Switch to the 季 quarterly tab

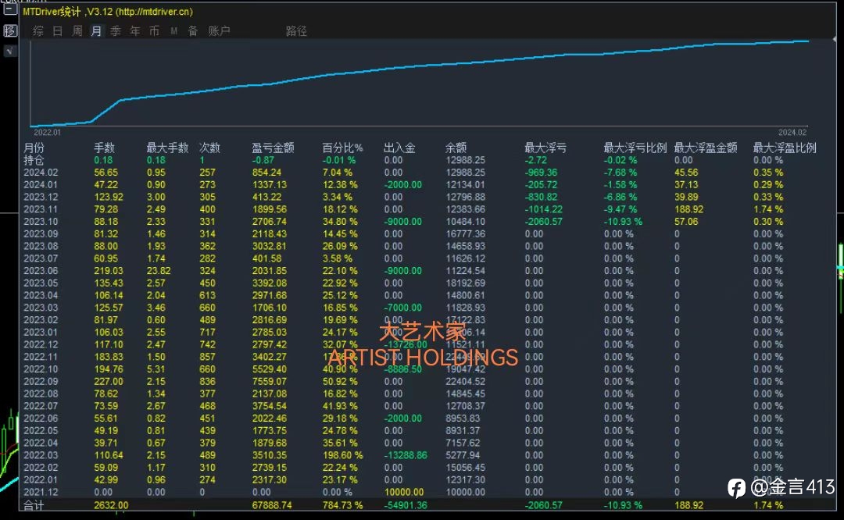point(116,31)
